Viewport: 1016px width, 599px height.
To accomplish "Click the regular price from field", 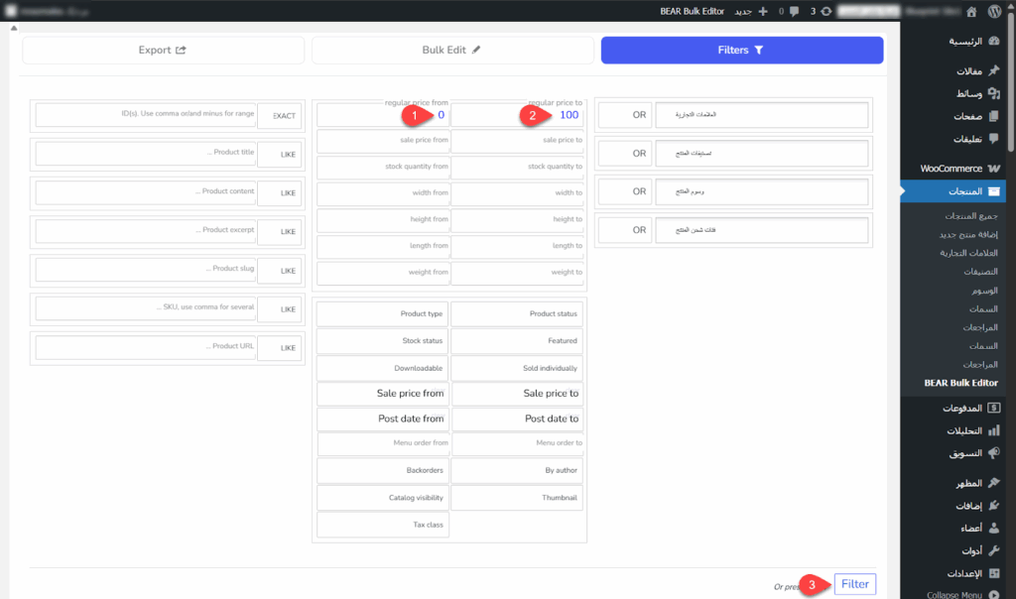I will pos(382,116).
